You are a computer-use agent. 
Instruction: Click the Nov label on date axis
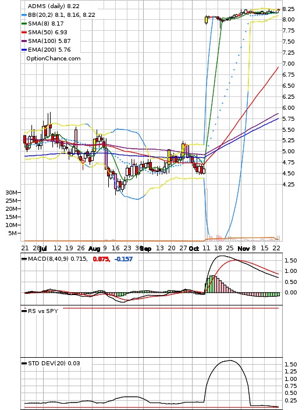click(x=243, y=249)
